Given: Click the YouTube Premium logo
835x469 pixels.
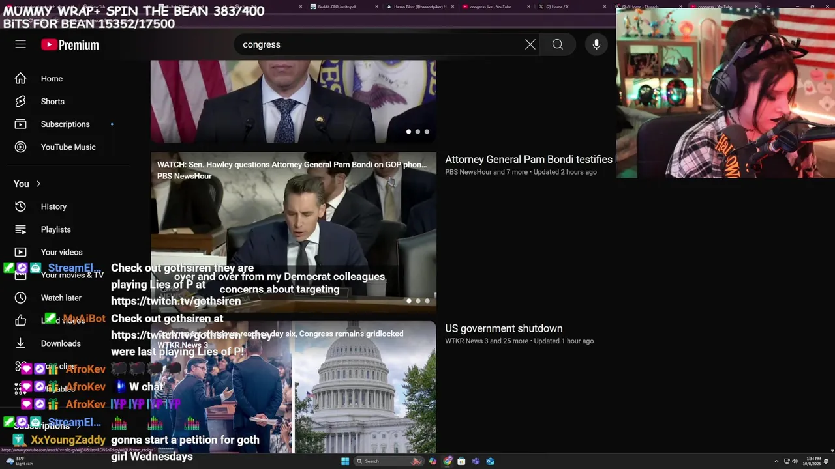Looking at the screenshot, I should point(70,45).
